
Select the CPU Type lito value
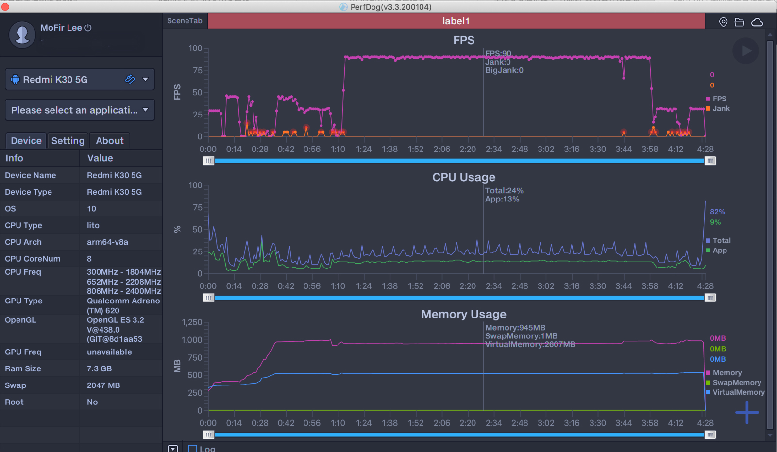coord(93,225)
